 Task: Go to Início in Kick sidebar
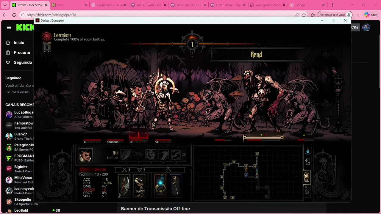(15, 43)
